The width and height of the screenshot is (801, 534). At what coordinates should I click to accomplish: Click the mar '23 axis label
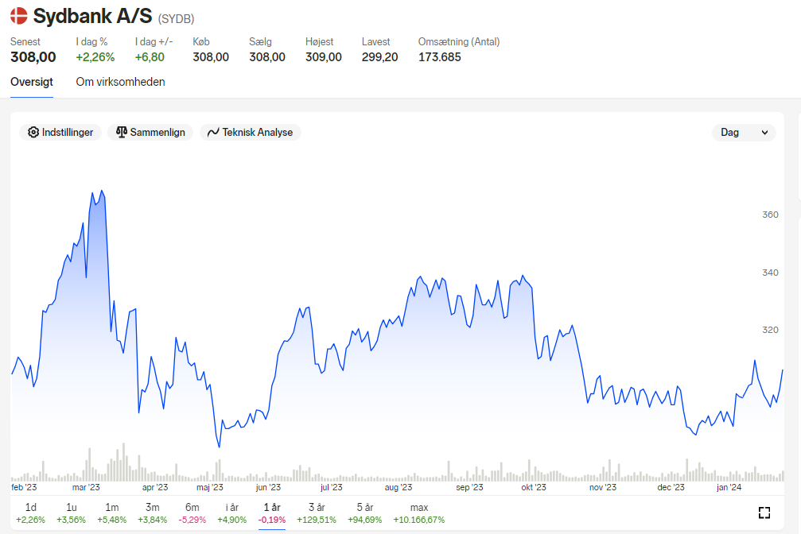[86, 487]
